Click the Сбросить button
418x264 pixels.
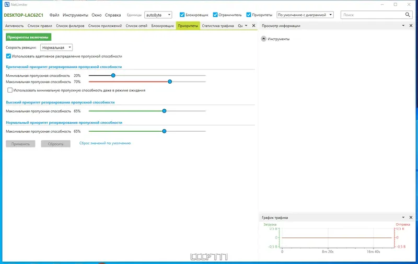[x=56, y=144]
